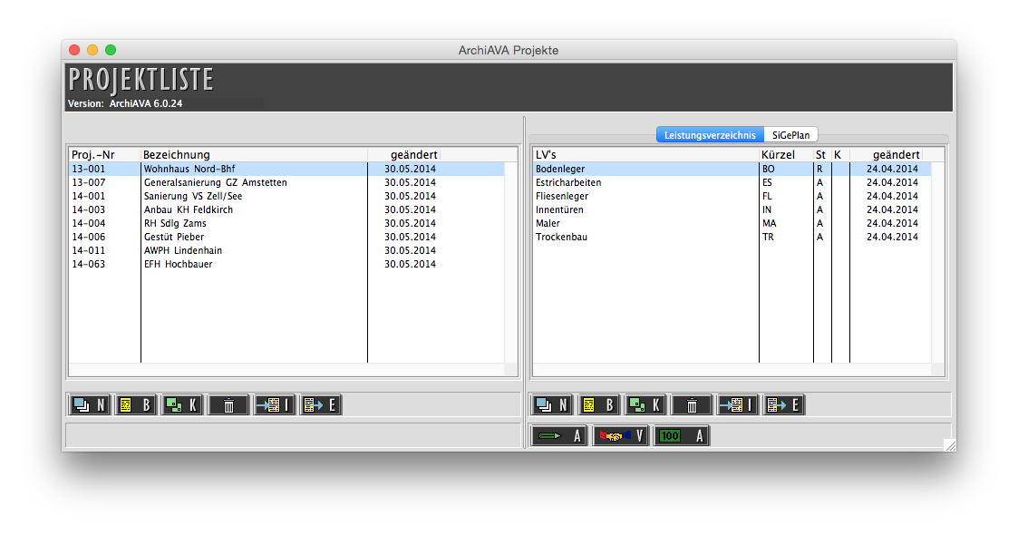1018x535 pixels.
Task: Select the Trockenbau LV row
Action: [x=732, y=237]
